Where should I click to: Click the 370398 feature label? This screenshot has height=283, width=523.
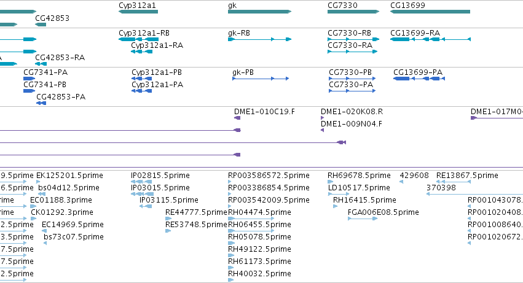click(x=441, y=188)
